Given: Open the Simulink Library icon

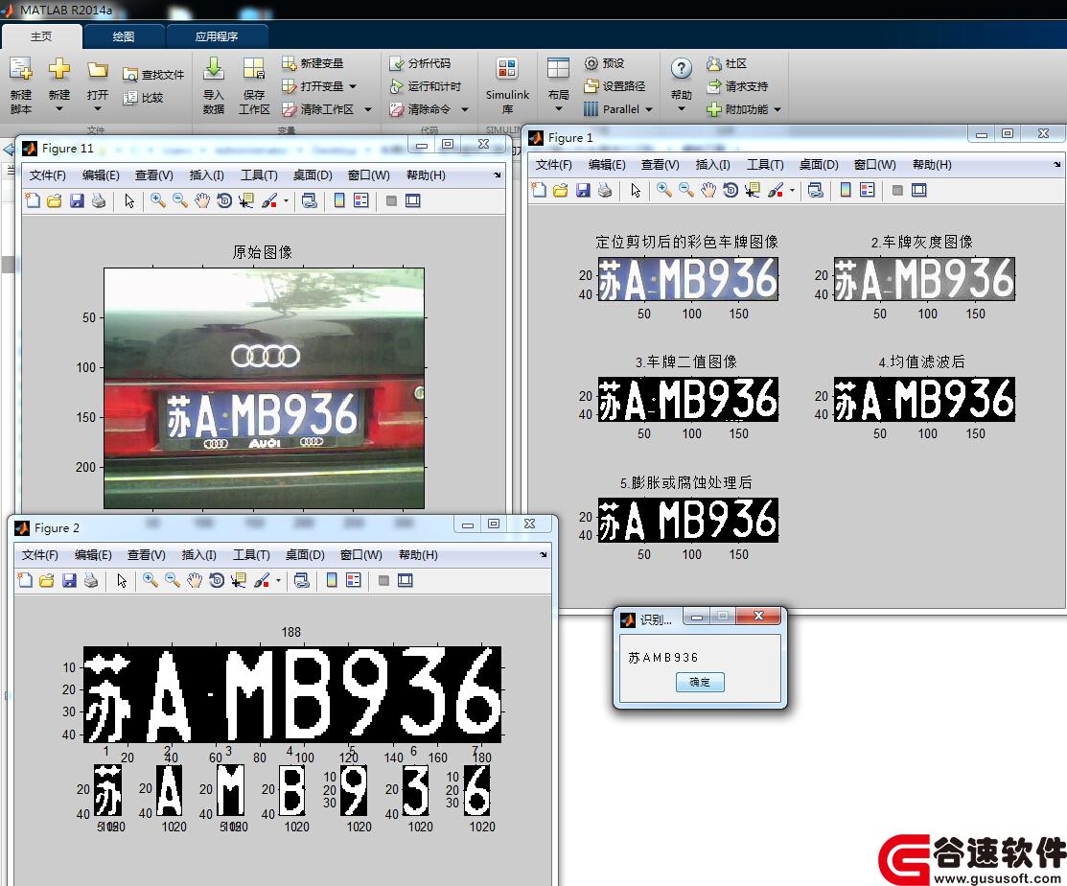Looking at the screenshot, I should 507,69.
